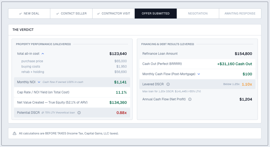Click the Financing & Debt Results (Levered) heading
Screen dimensions: 270x147
click(x=168, y=44)
